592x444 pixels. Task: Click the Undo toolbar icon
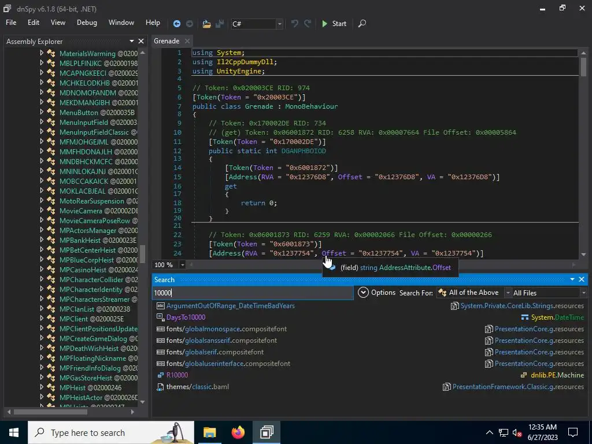pos(294,23)
